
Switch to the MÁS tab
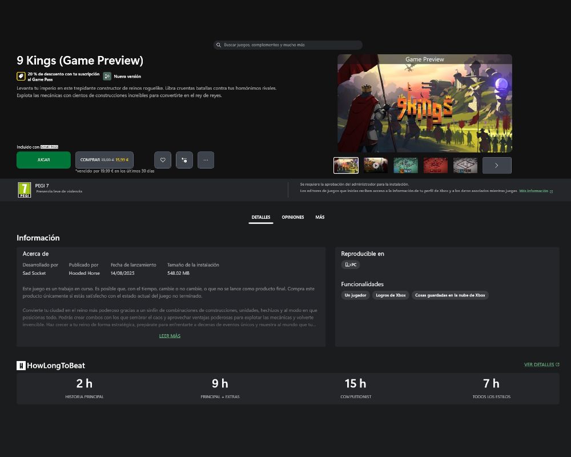[x=320, y=217]
